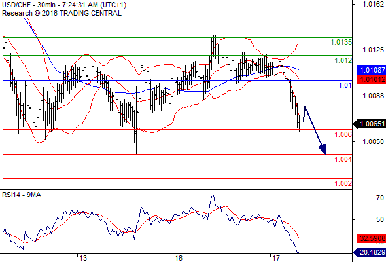Screen dimensions: 386x262
Task: Click the blue 1.01087 price tag
Action: (x=371, y=70)
